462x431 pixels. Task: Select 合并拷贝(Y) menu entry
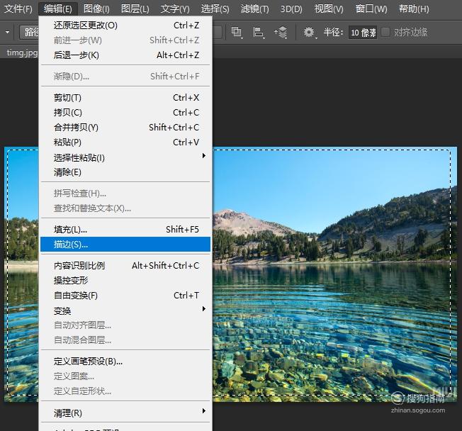125,128
